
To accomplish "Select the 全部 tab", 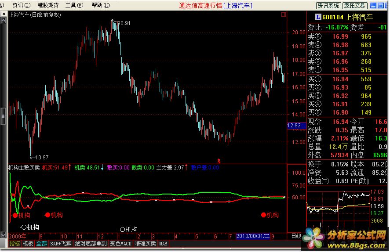I will [x=41, y=244].
